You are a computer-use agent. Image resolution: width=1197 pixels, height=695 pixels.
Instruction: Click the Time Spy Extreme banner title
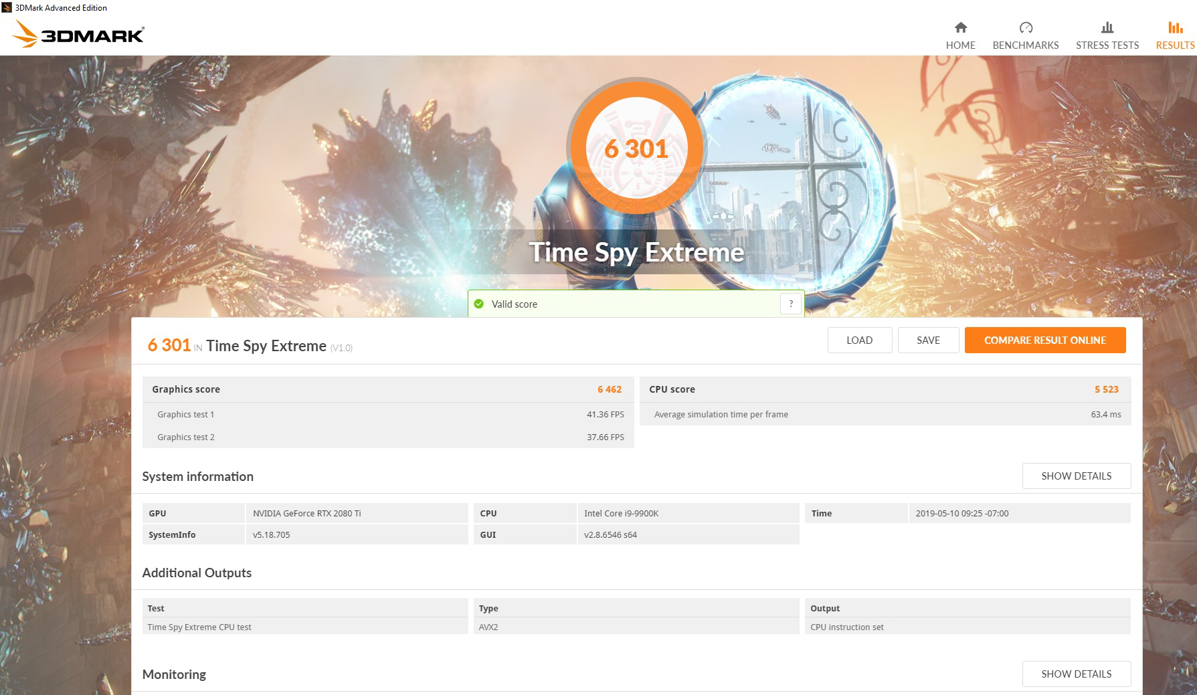click(636, 252)
